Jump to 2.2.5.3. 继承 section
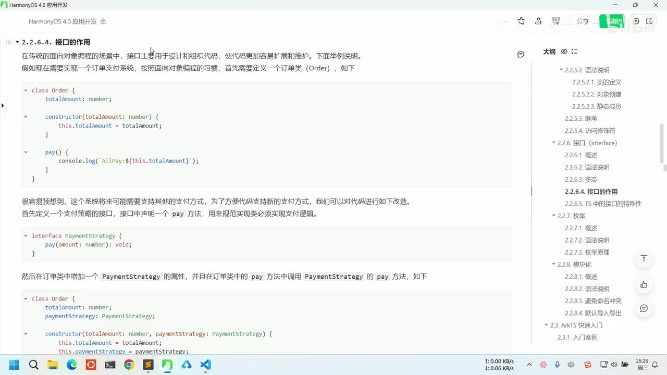The width and height of the screenshot is (667, 375). [581, 119]
